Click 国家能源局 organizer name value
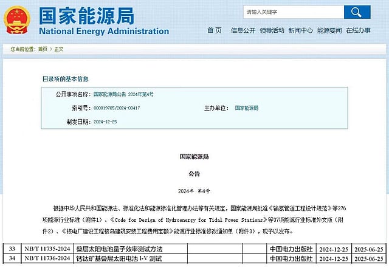 pos(247,108)
